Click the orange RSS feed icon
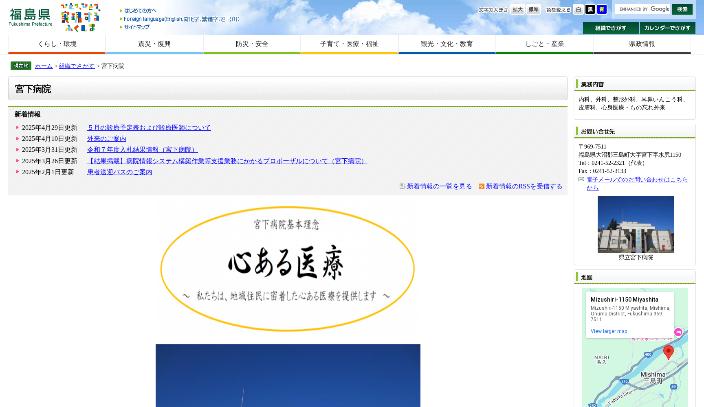 pyautogui.click(x=482, y=186)
